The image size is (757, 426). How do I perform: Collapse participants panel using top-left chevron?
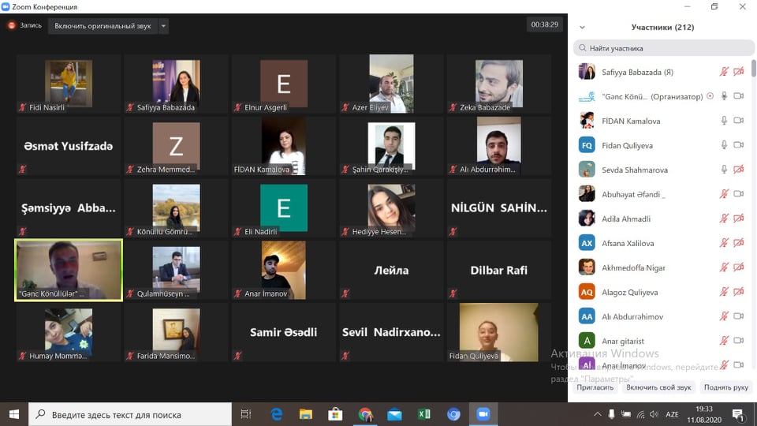pyautogui.click(x=581, y=27)
